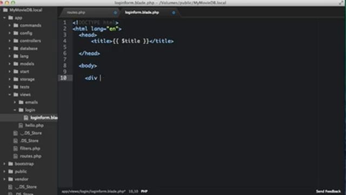The image size is (346, 195).
Task: Click the hello.php file icon
Action: pos(21,126)
